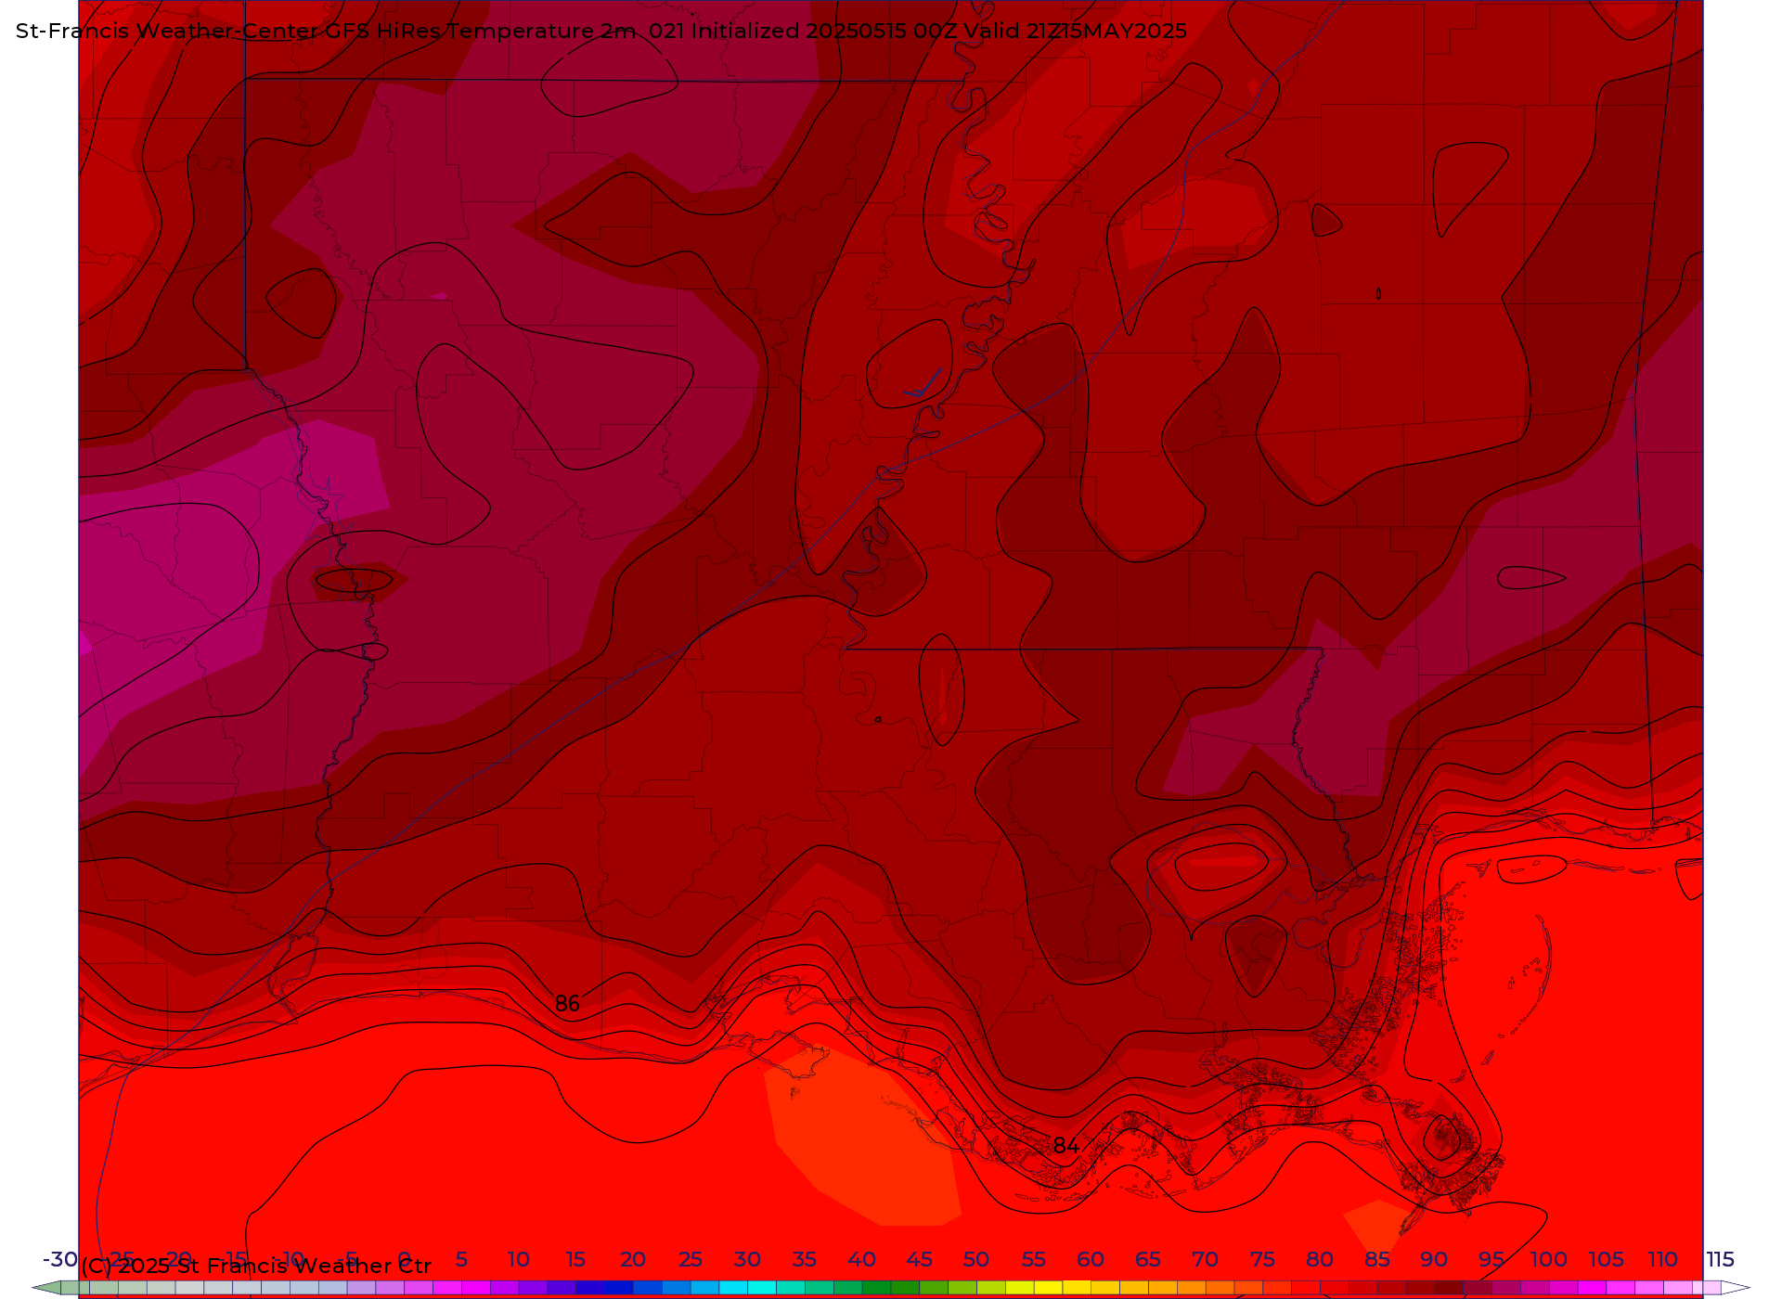Click the 115 label on the color scale
Screen dimensions: 1782x1299
[1721, 1259]
